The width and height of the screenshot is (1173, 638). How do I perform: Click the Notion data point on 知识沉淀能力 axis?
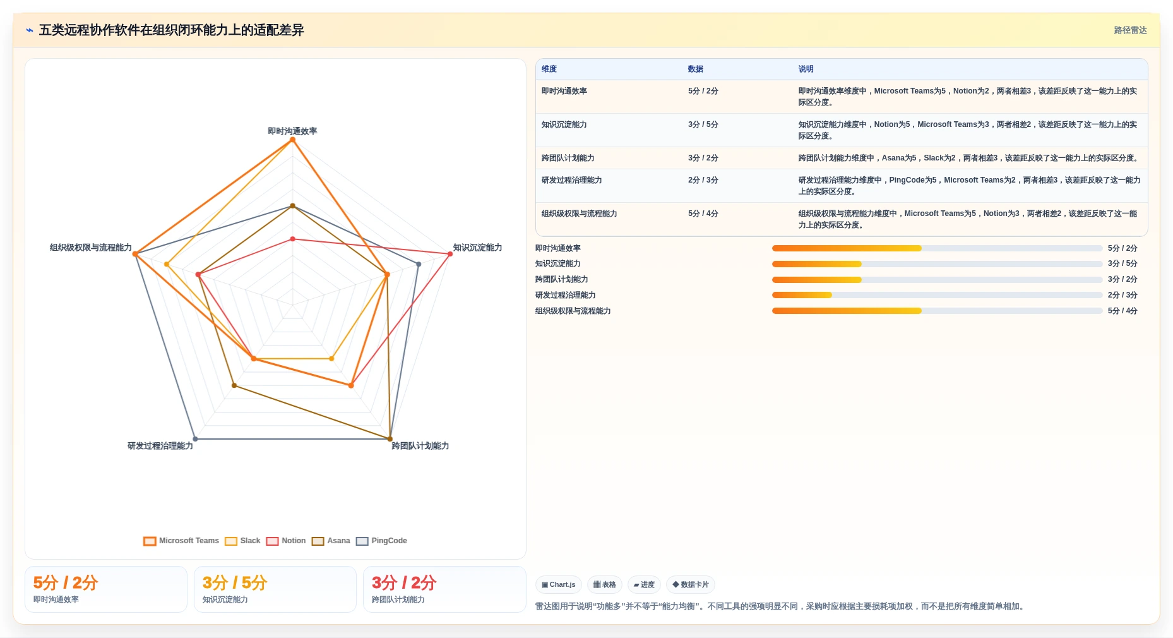click(x=450, y=254)
